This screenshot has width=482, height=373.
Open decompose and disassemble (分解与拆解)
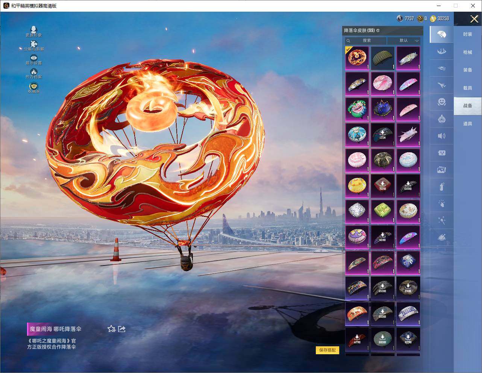pos(34,45)
